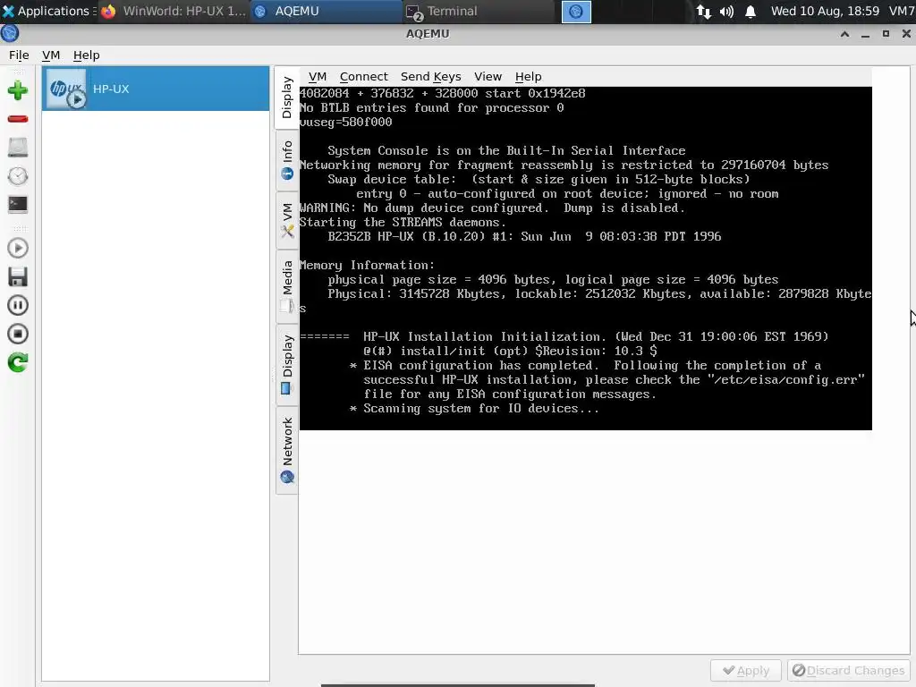
Task: Open the File menu in AQEMU
Action: 19,55
